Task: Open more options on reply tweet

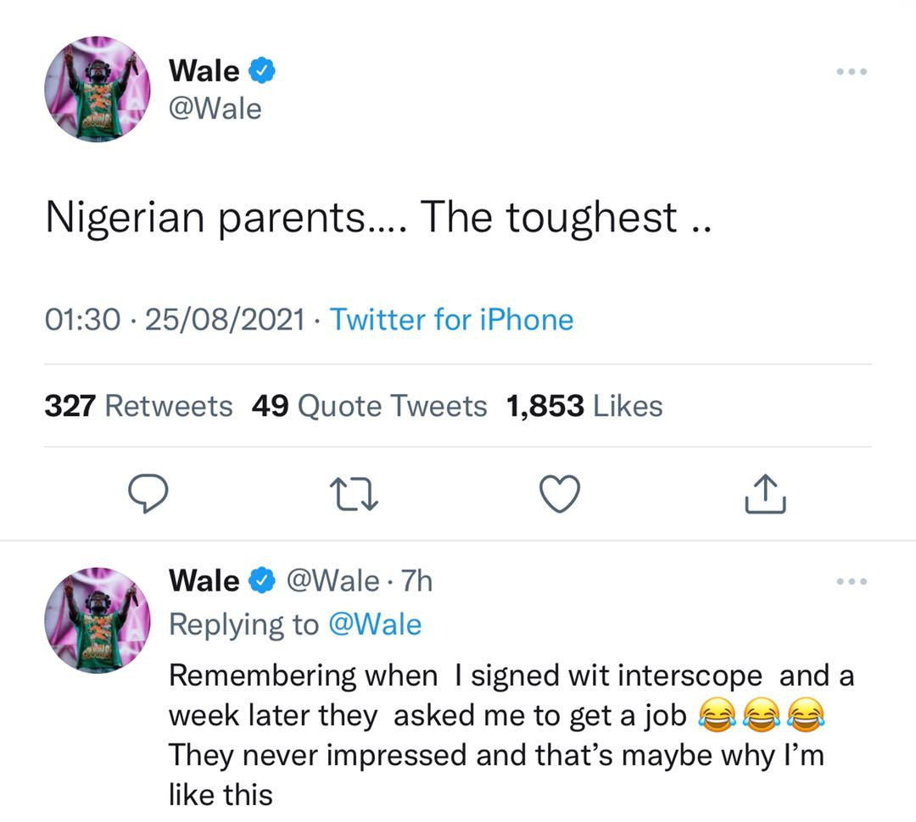Action: click(852, 580)
